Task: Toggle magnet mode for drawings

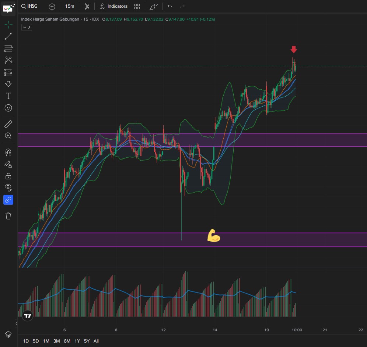Action: pyautogui.click(x=8, y=152)
